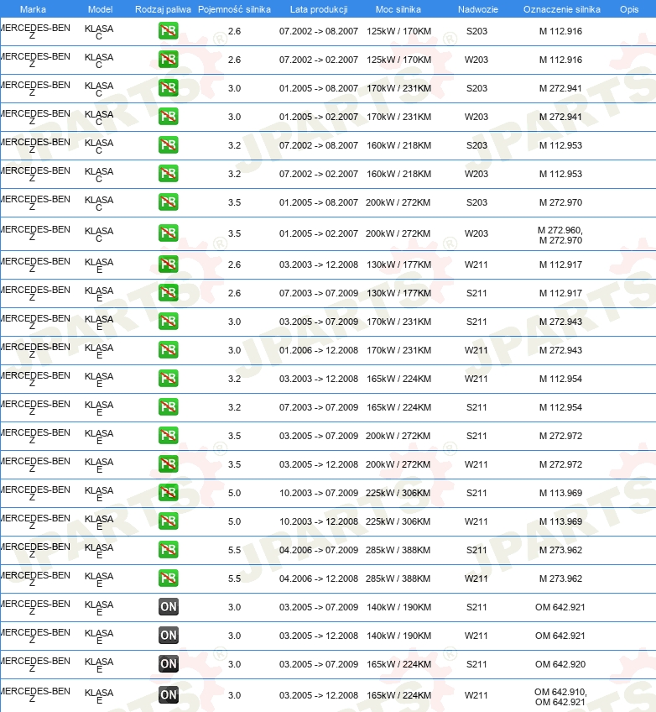
Task: Click production dates 04.2006 -> 12.2008
Action: pos(319,579)
